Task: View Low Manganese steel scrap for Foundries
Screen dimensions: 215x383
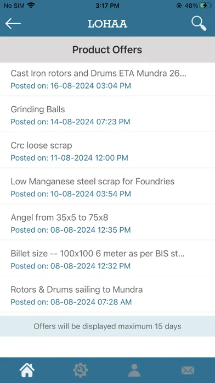Action: [107, 187]
